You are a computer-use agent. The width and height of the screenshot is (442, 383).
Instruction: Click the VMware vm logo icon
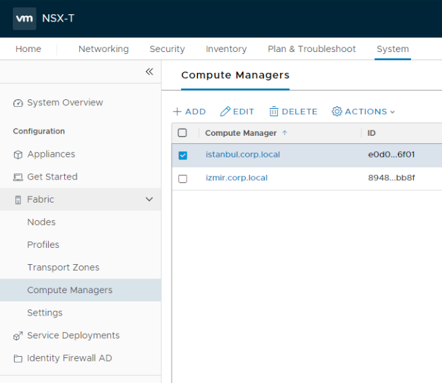tap(24, 18)
